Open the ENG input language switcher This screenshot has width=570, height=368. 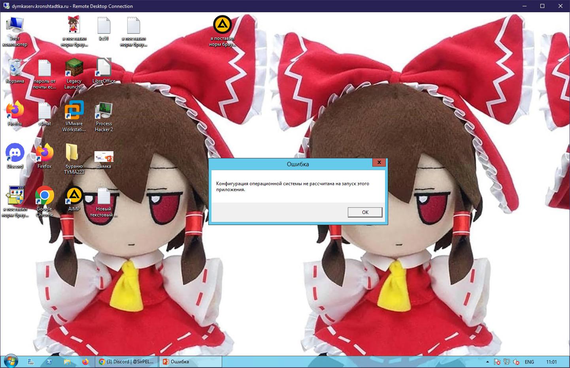point(529,362)
